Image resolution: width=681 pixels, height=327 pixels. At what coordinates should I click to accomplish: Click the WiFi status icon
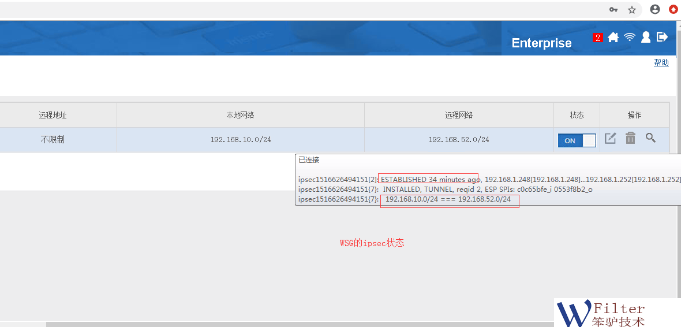(x=630, y=37)
